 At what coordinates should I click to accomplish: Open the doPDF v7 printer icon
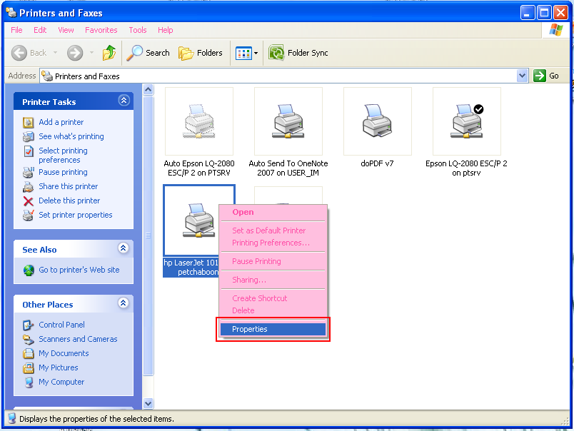coord(377,121)
